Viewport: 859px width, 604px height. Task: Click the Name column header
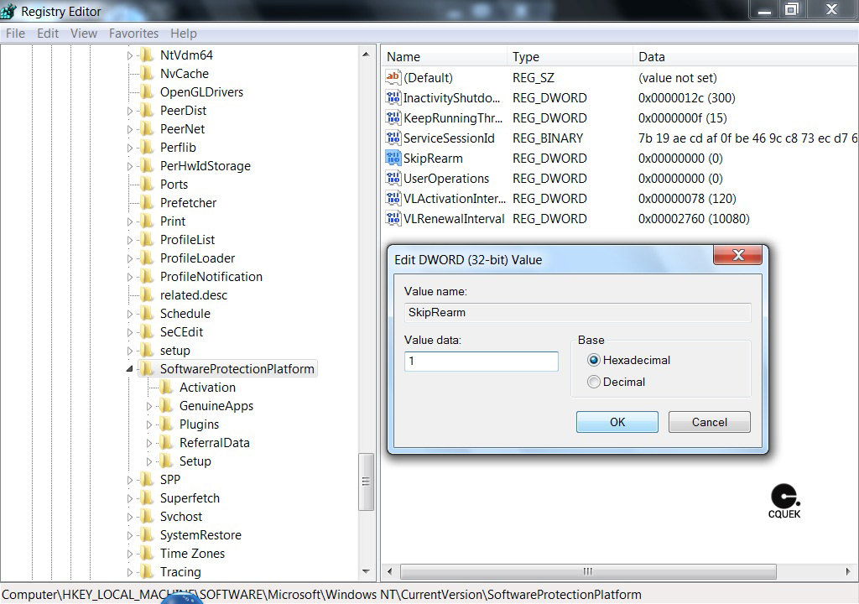coord(445,56)
